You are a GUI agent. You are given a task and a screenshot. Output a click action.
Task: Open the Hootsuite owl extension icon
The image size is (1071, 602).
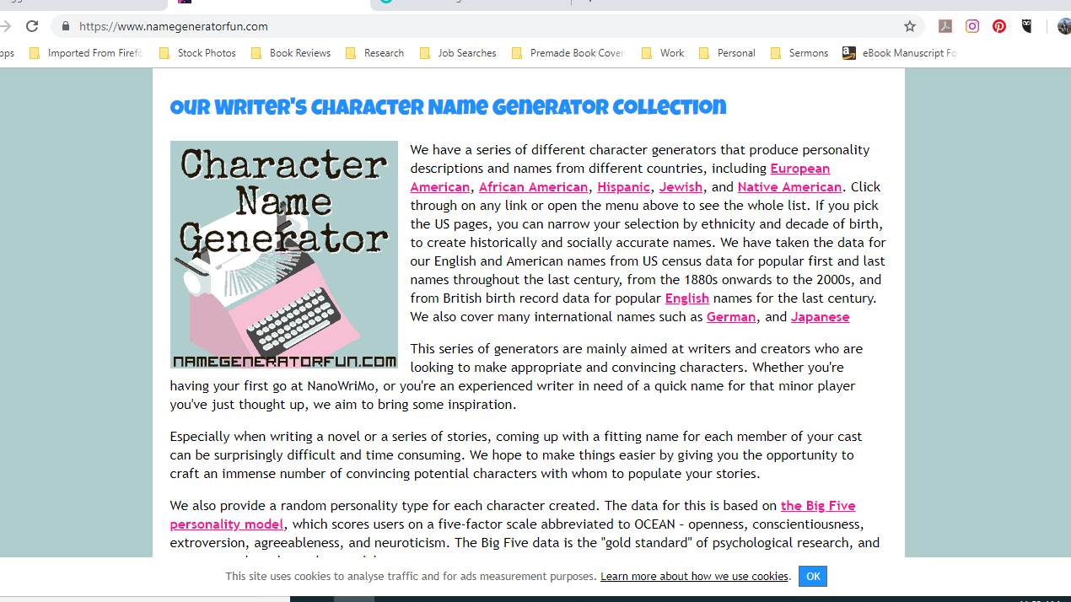(x=1026, y=26)
